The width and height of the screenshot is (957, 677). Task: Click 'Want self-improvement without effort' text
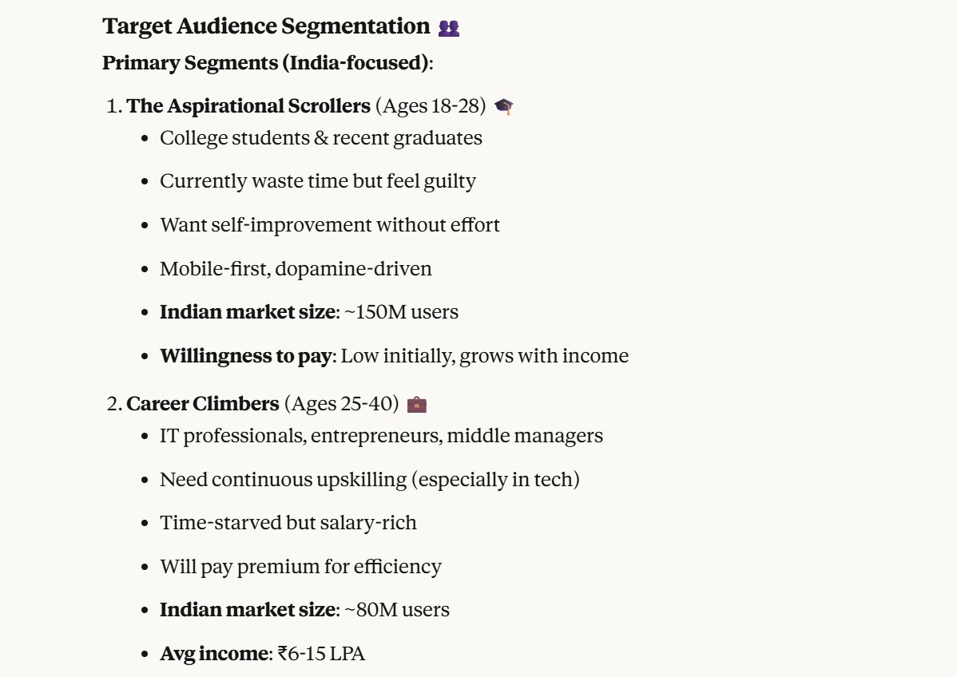(x=329, y=225)
